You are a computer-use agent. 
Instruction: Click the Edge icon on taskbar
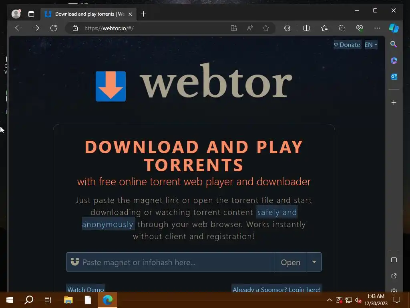(107, 300)
